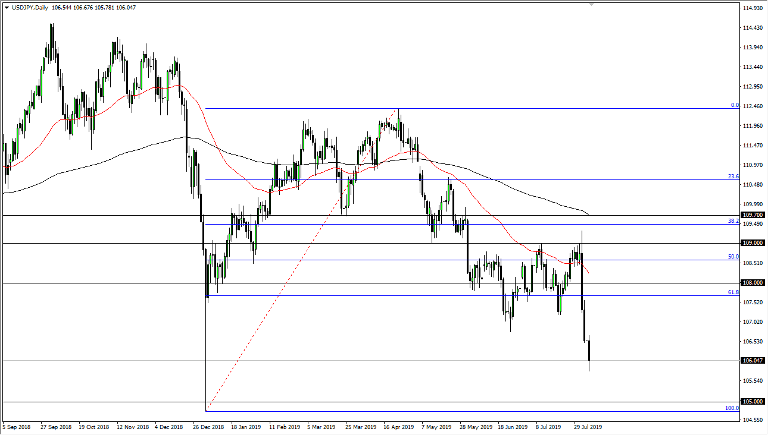The image size is (768, 435).
Task: Select the 100.0 Fibonacci level label
Action: [731, 408]
